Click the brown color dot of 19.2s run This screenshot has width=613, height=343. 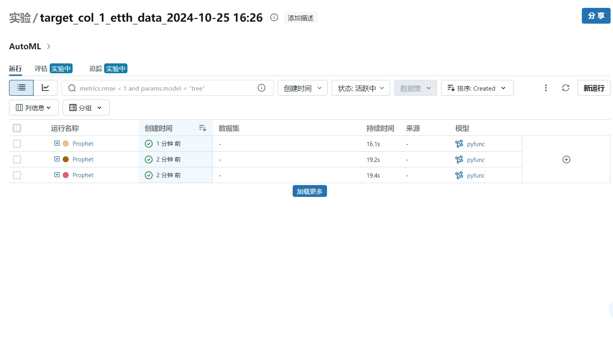[66, 159]
